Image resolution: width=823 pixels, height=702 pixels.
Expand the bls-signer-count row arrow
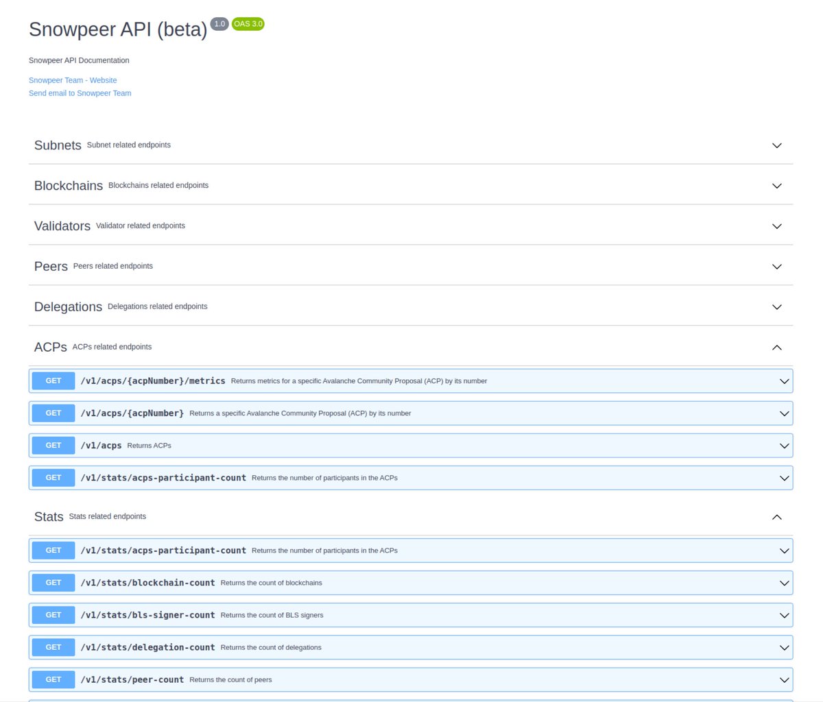(x=784, y=615)
